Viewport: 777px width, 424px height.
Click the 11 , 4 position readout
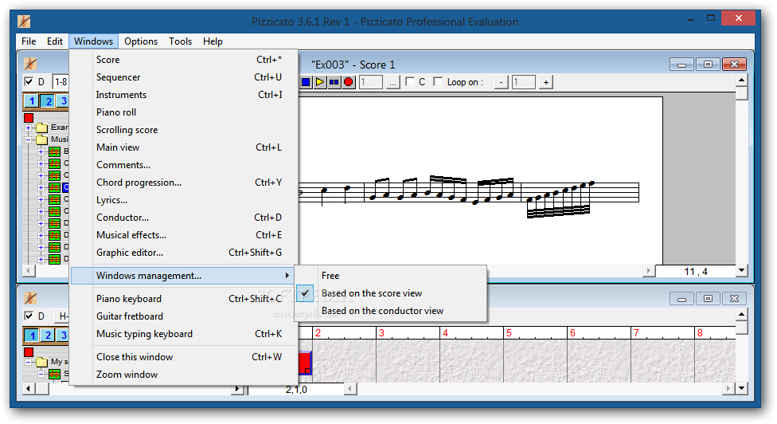[696, 271]
